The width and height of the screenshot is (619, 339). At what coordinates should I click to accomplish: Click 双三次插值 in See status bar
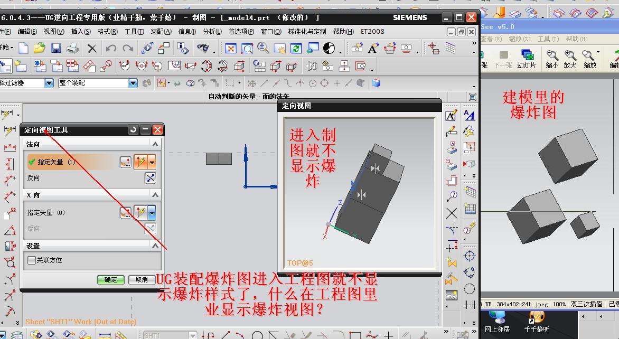tap(587, 304)
